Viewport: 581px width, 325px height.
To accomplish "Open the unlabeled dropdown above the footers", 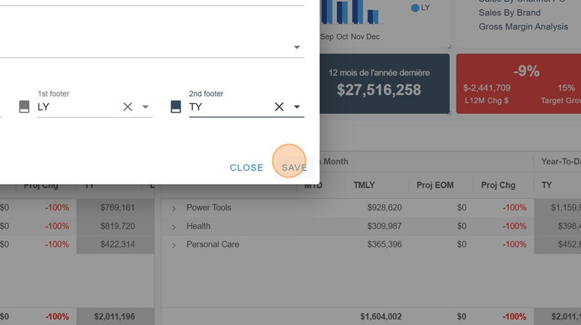I will point(297,47).
